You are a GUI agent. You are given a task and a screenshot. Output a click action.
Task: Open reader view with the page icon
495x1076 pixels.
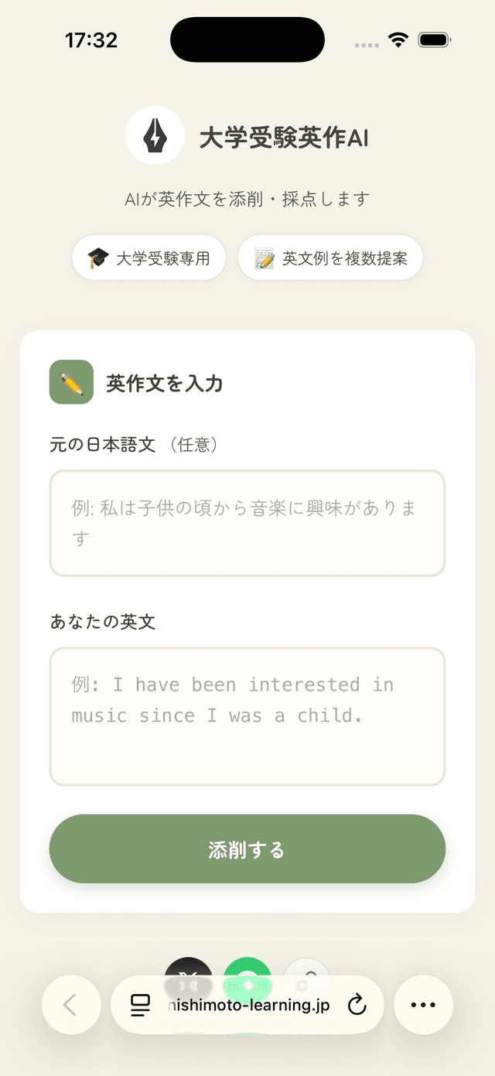(x=140, y=1004)
